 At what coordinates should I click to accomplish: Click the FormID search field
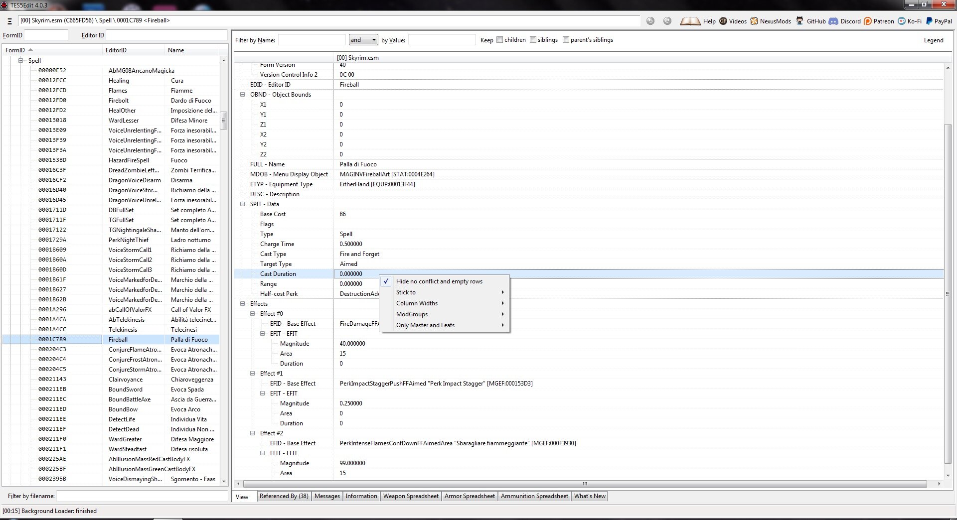[x=46, y=35]
